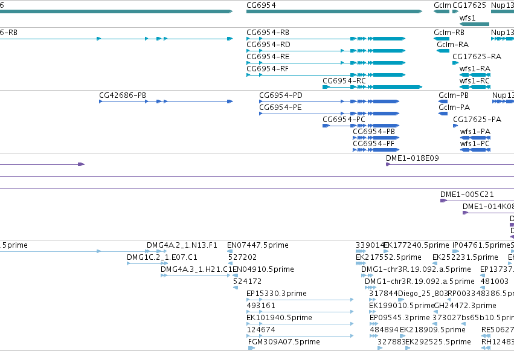This screenshot has height=351, width=514.
Task: Click the GH24472.3prime EST
Action: point(436,312)
